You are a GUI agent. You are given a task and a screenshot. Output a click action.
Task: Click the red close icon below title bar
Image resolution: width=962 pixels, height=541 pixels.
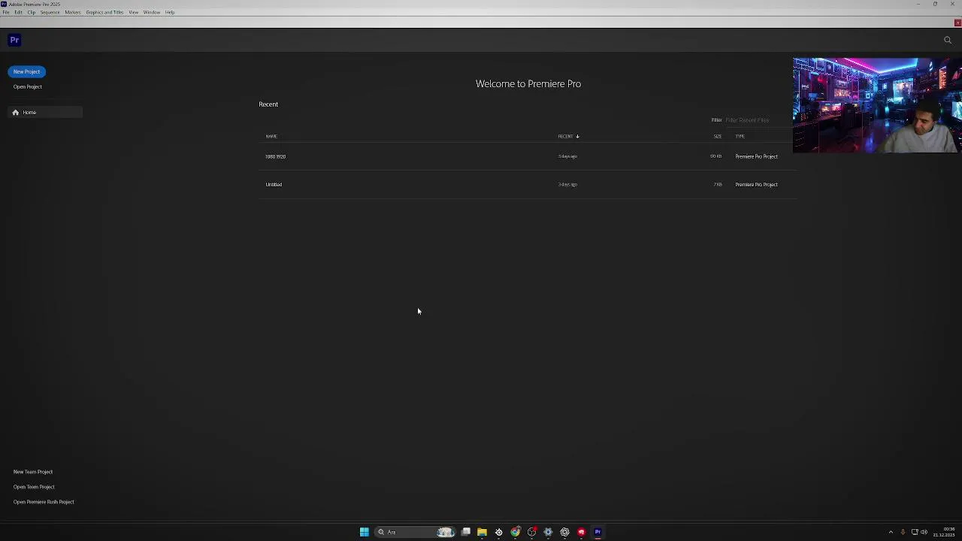tap(957, 23)
